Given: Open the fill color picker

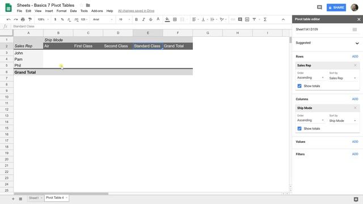Looking at the screenshot, I should (167, 19).
